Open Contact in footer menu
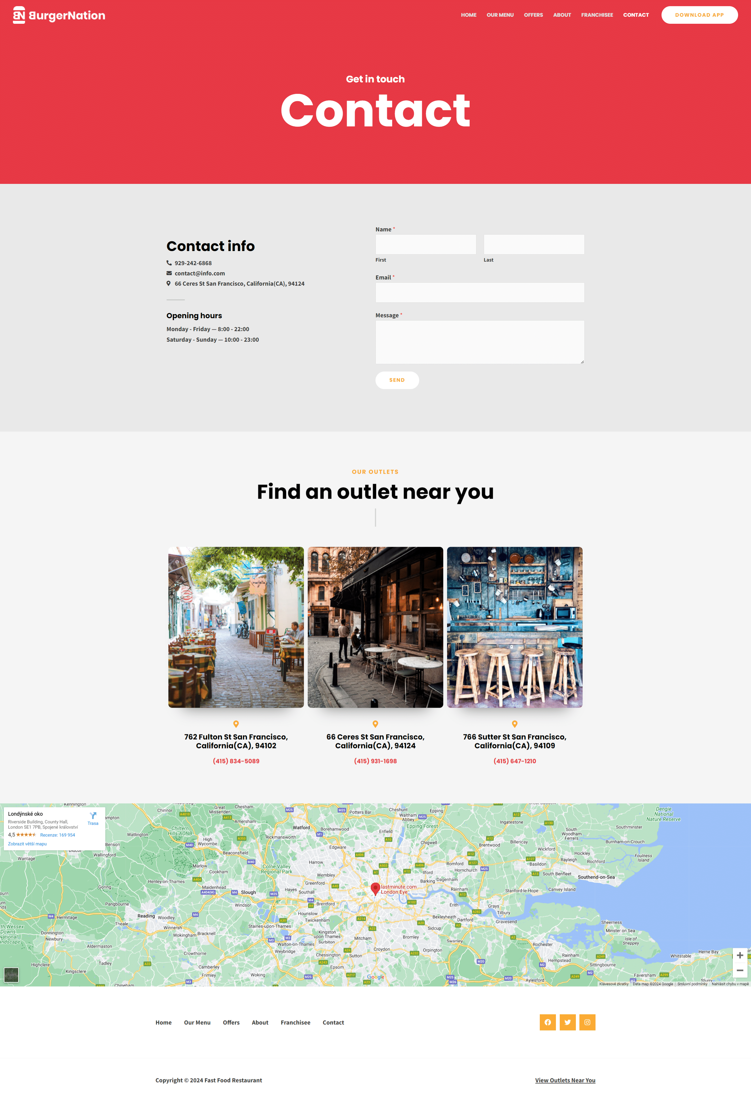The width and height of the screenshot is (751, 1103). [x=333, y=1022]
